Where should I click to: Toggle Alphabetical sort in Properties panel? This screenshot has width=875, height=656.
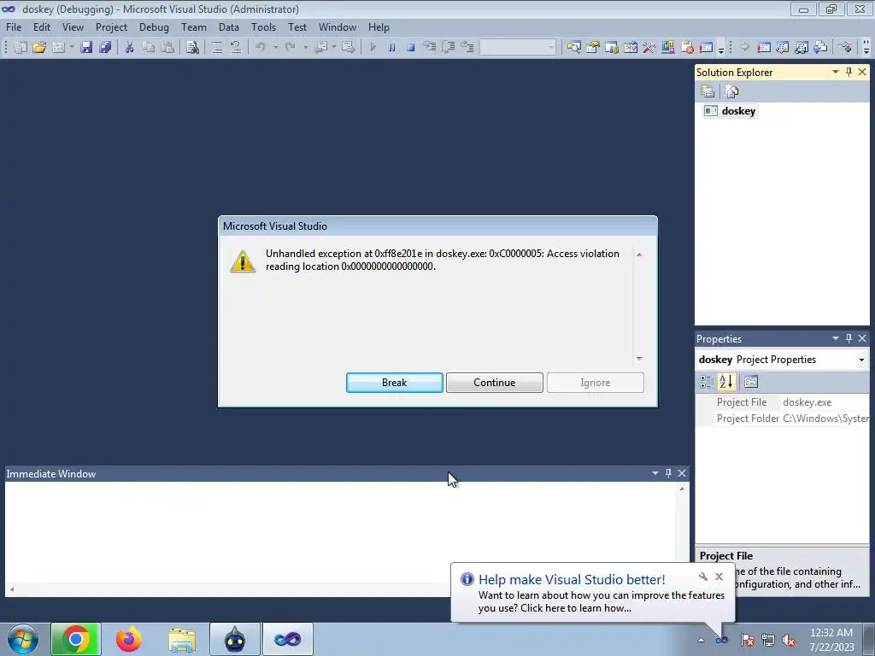click(726, 382)
